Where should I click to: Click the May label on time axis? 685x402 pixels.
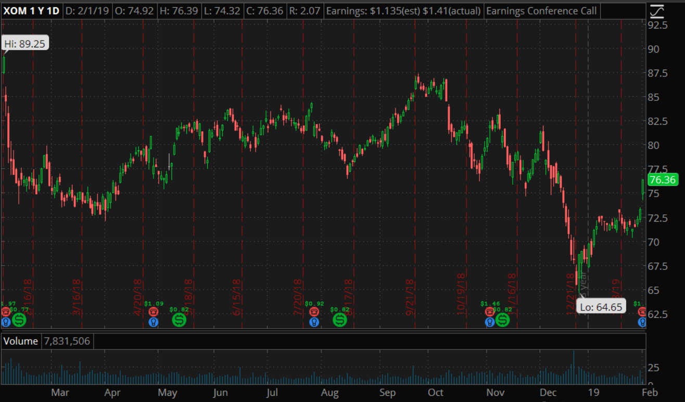pos(168,393)
